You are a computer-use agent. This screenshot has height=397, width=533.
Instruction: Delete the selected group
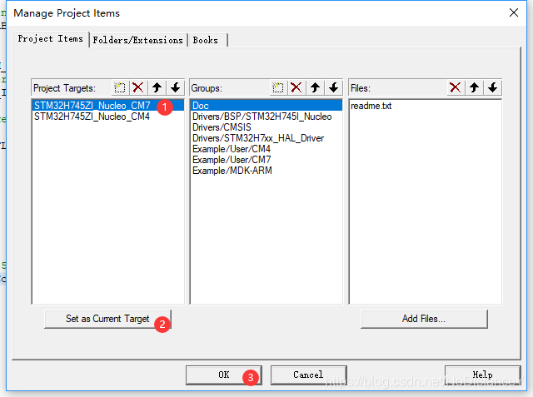tap(297, 87)
